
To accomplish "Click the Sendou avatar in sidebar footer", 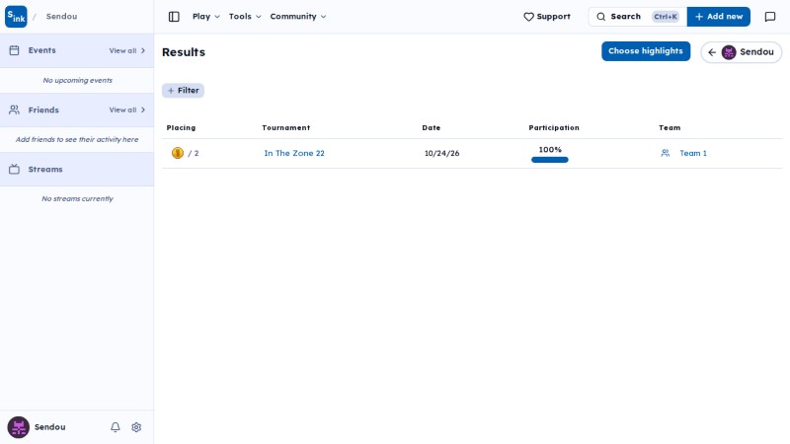I will pos(18,427).
